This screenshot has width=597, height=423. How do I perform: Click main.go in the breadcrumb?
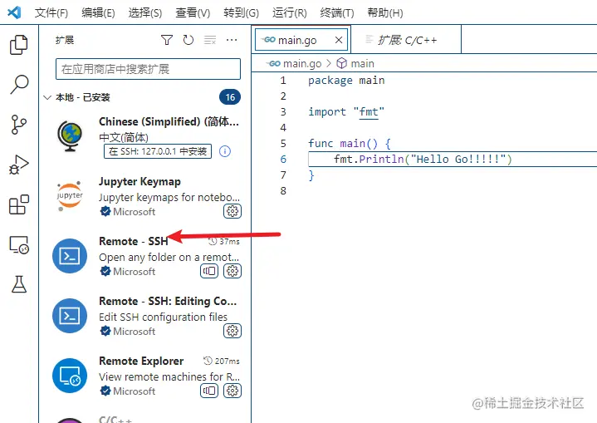pyautogui.click(x=302, y=64)
